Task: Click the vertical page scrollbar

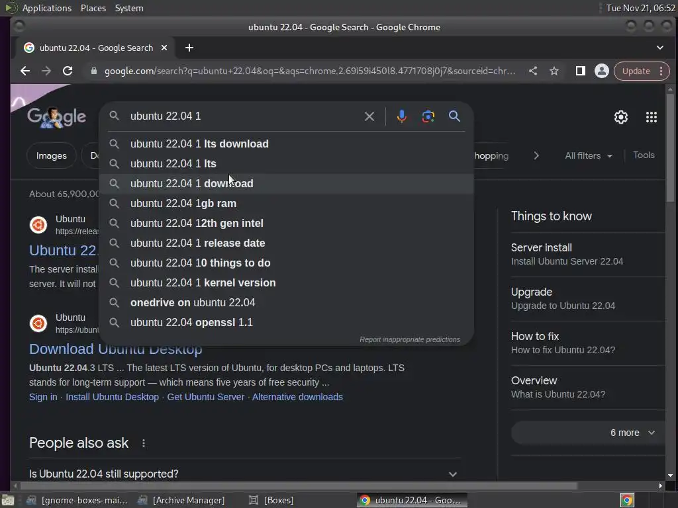Action: (x=670, y=147)
